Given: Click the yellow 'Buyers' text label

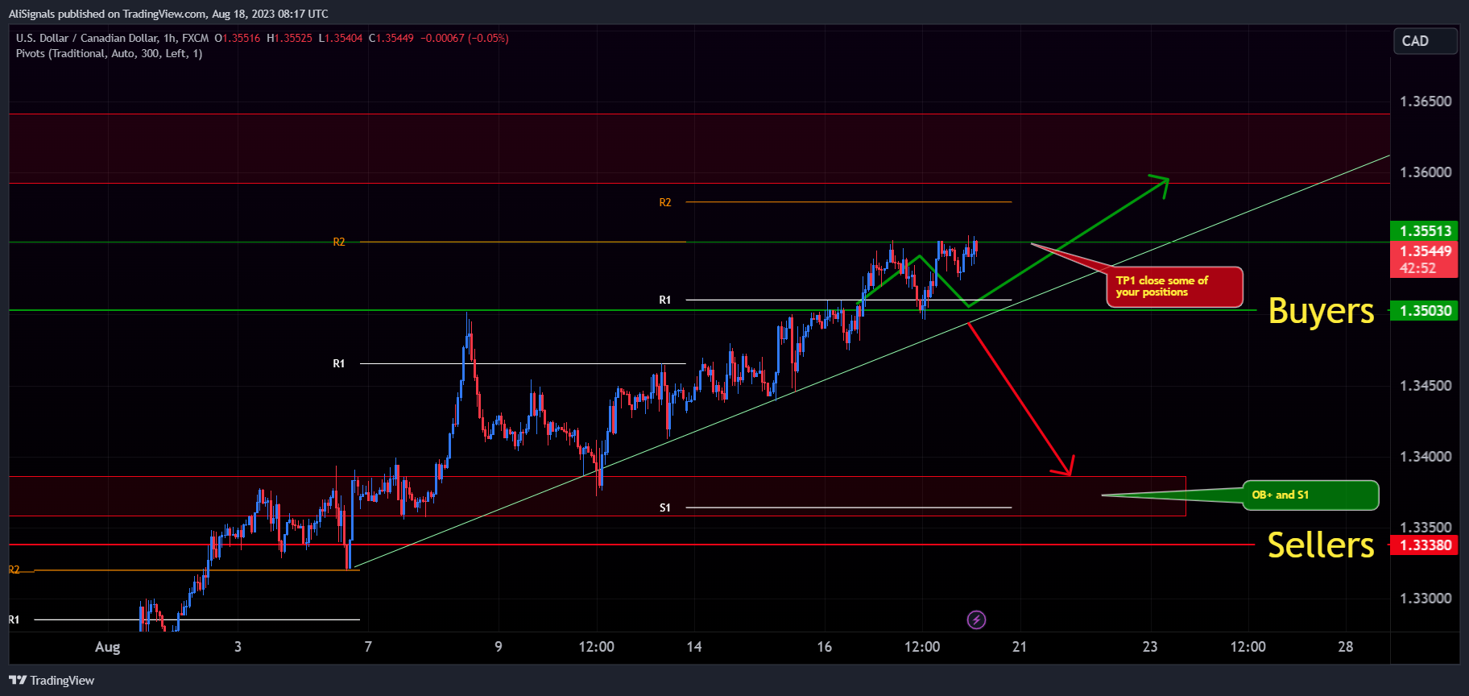Looking at the screenshot, I should pyautogui.click(x=1321, y=312).
